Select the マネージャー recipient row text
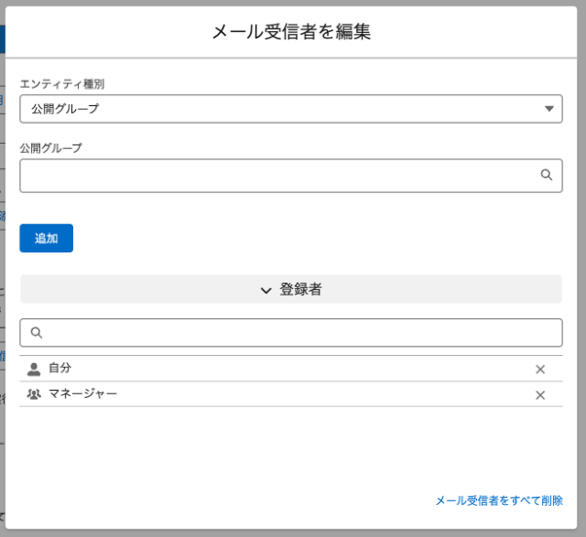The height and width of the screenshot is (537, 586). click(83, 394)
